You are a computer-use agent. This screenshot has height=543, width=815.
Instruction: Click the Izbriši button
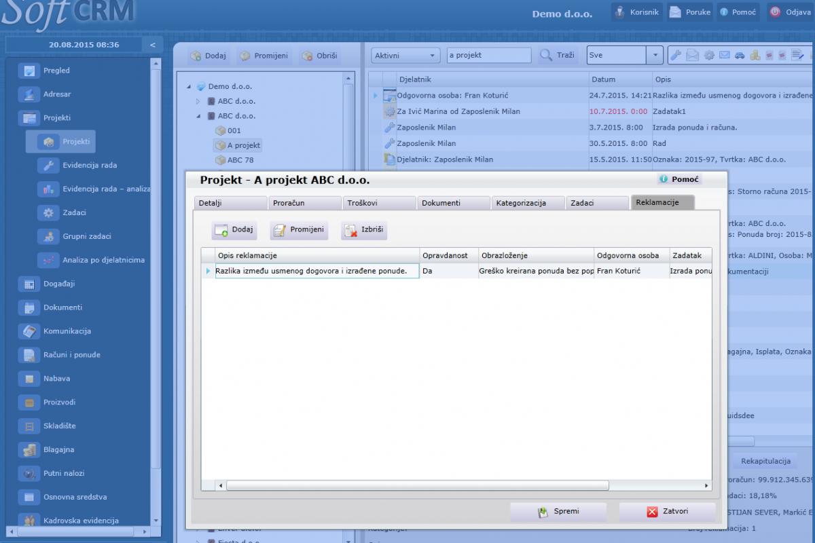coord(364,231)
